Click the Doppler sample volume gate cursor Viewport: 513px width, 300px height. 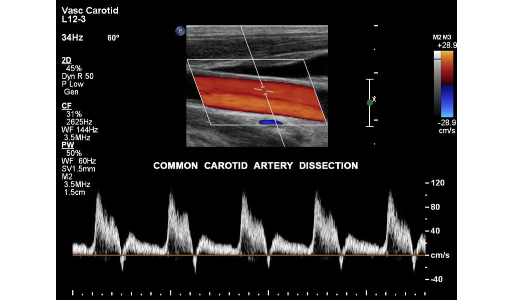coord(264,91)
